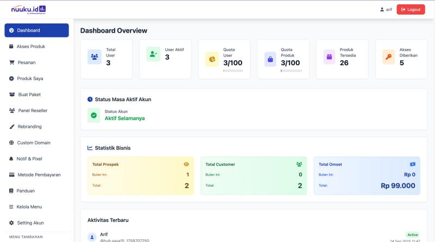Click the money icon in Total Omset

(x=412, y=164)
